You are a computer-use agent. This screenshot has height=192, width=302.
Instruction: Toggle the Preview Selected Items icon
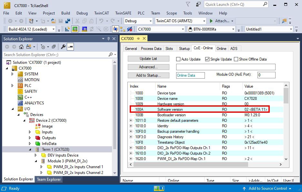70,46
